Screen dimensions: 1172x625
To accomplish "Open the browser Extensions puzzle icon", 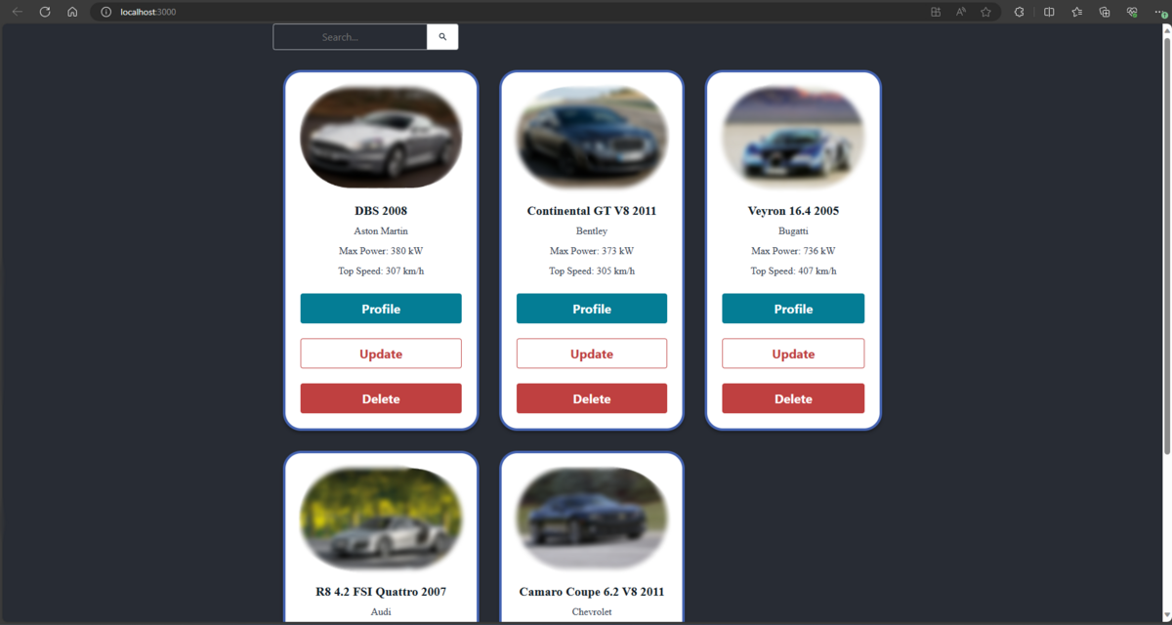I will (x=1019, y=12).
